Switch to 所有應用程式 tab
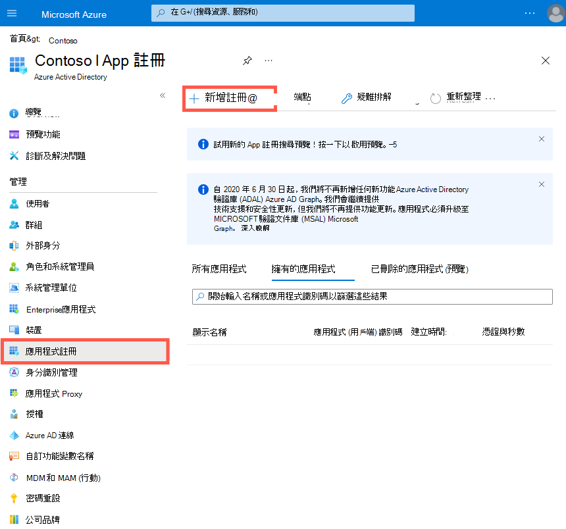 [x=219, y=269]
